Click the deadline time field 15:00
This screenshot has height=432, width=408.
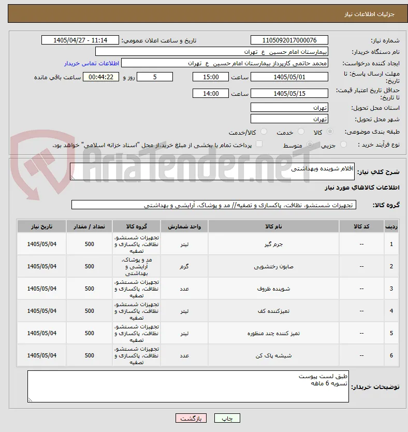pos(211,77)
